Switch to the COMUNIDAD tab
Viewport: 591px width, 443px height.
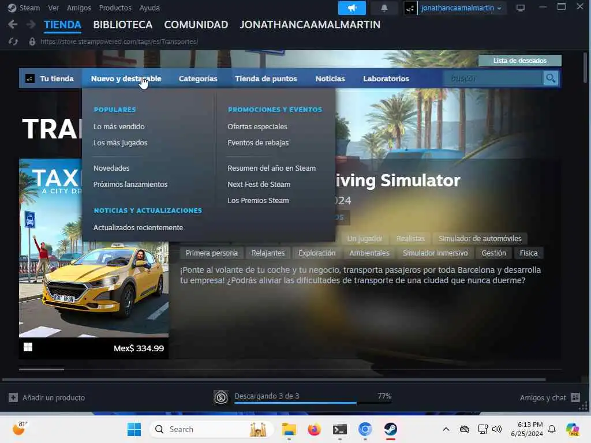196,24
